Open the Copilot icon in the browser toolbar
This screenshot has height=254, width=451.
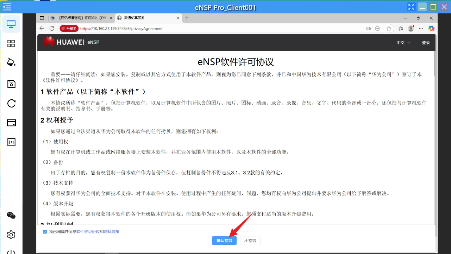431,29
